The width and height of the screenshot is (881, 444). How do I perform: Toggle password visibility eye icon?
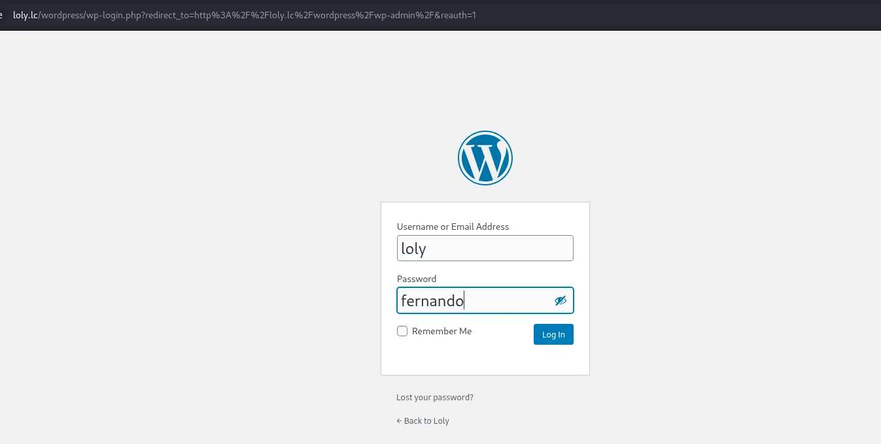click(x=560, y=300)
